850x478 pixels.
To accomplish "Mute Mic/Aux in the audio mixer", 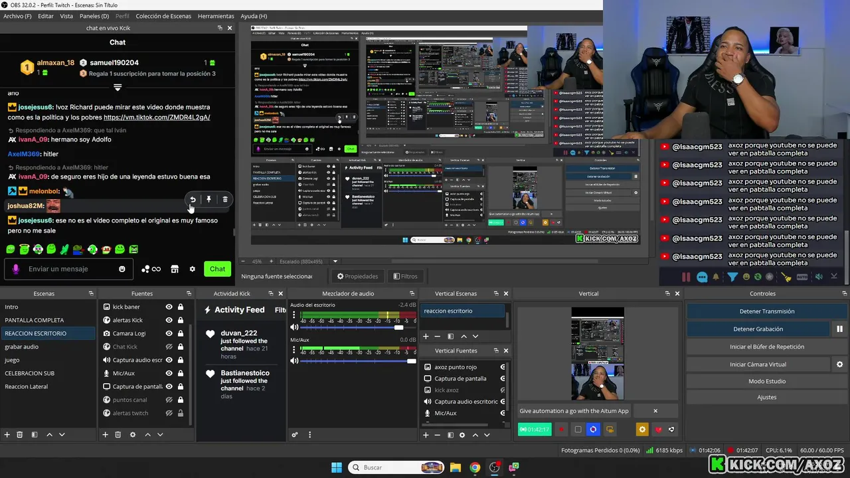I will [294, 361].
